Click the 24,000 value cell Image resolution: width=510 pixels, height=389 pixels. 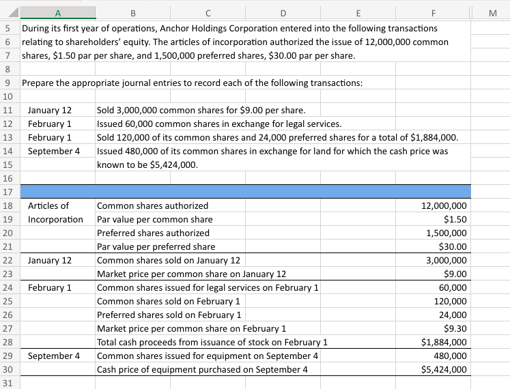click(434, 315)
